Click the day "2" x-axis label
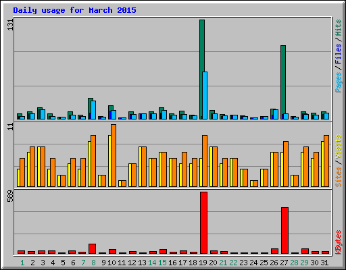This screenshot has width=346, height=270. click(x=32, y=263)
